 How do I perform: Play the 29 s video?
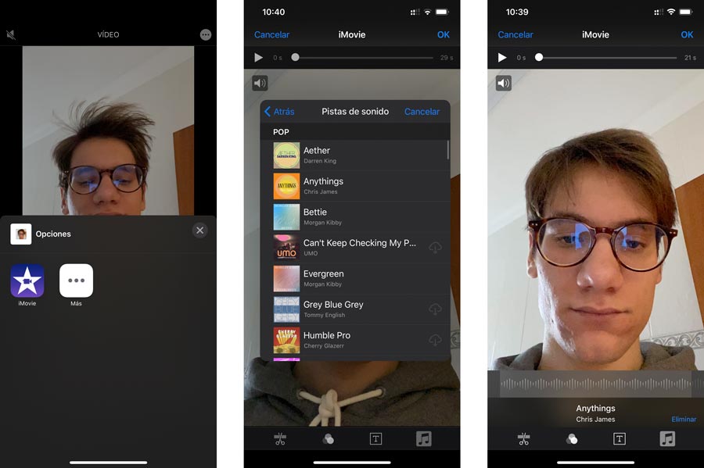click(x=259, y=57)
